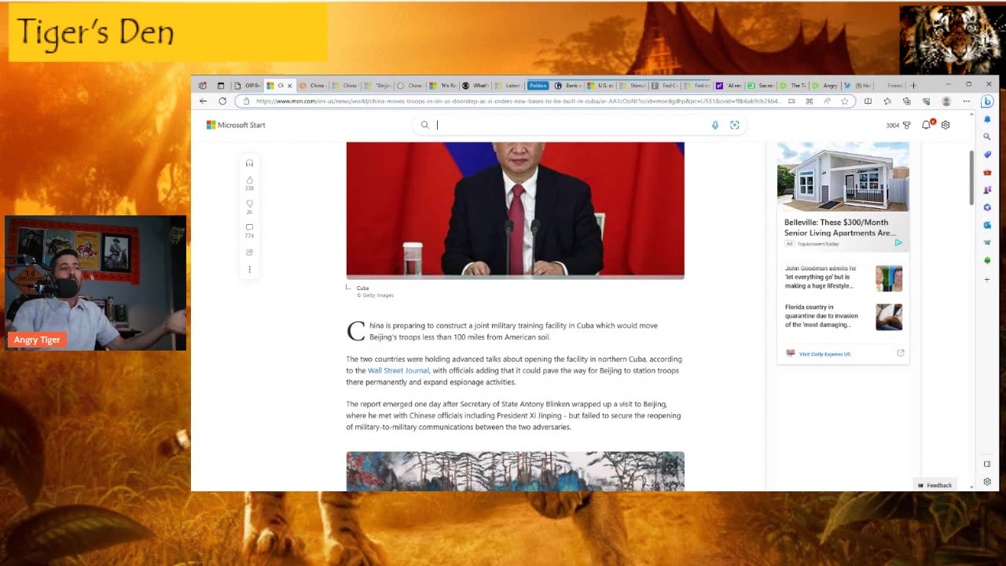Open Edge settings and more ellipsis
The width and height of the screenshot is (1006, 566).
pos(966,101)
